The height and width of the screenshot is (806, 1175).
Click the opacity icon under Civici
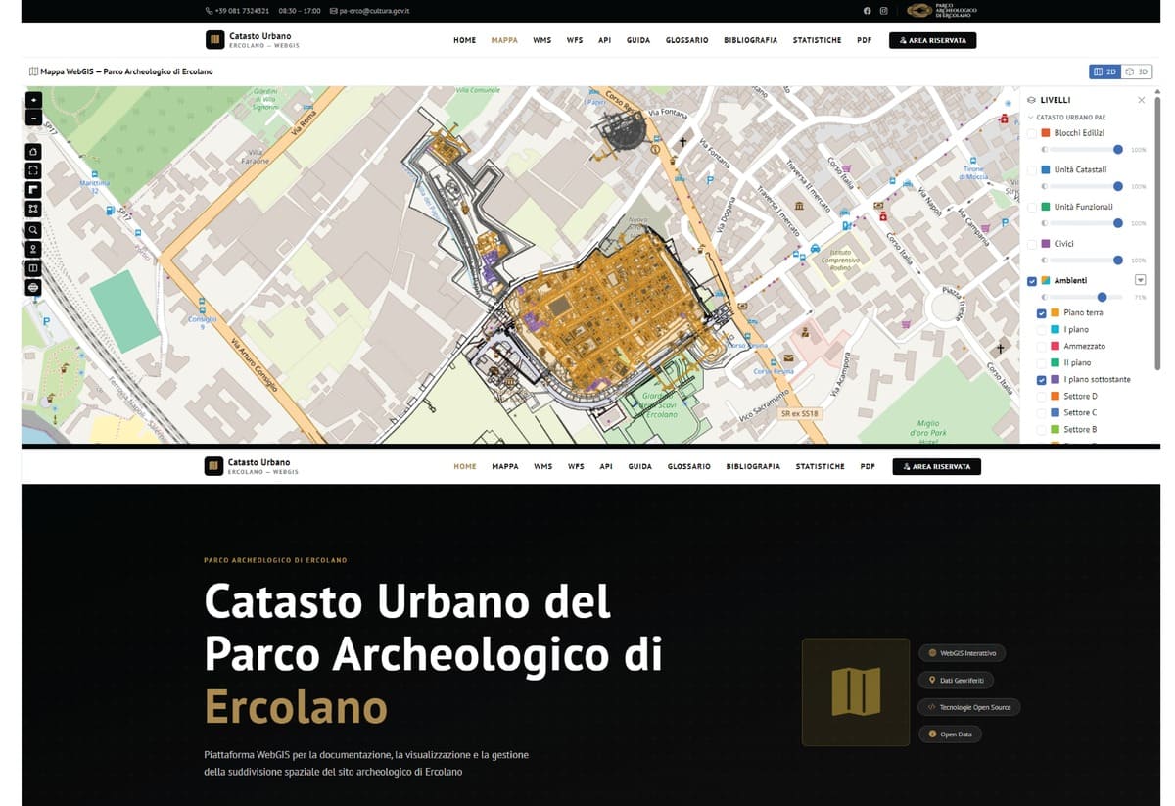pyautogui.click(x=1044, y=260)
